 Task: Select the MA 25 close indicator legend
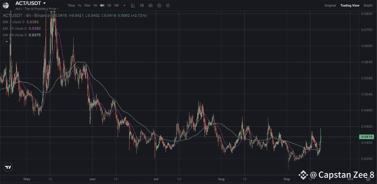pos(22,29)
